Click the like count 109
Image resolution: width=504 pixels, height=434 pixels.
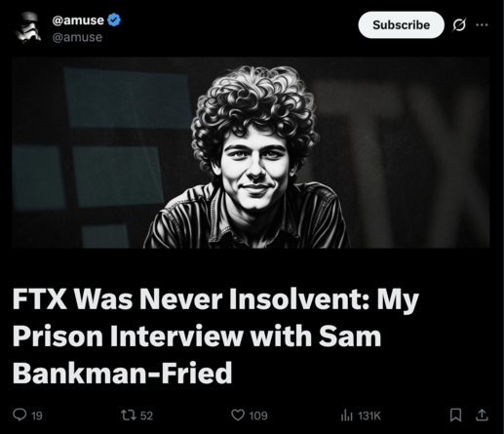[x=258, y=415]
